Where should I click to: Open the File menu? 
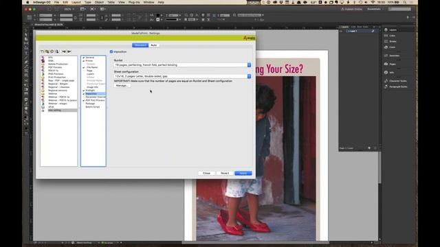point(56,2)
